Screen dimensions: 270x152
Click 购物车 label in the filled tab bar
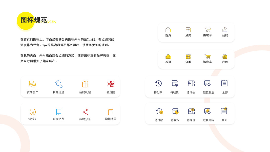pyautogui.click(x=207, y=62)
